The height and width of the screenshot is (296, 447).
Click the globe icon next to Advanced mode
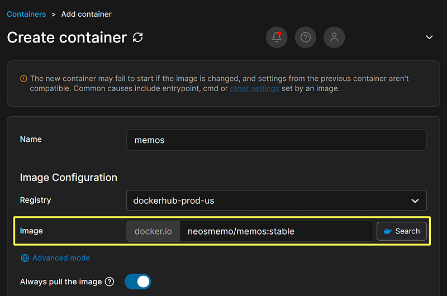[25, 258]
